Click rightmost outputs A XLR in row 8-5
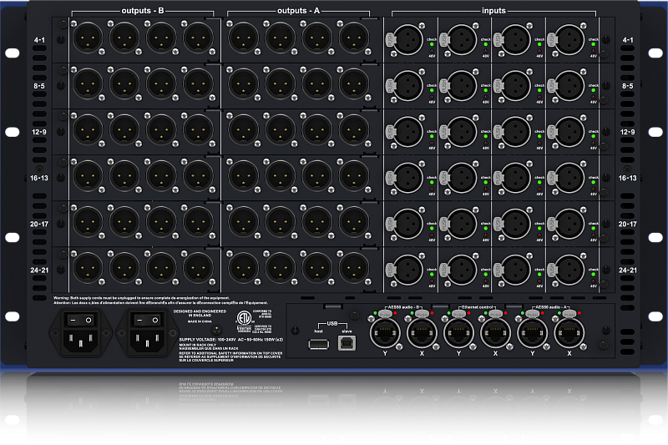Viewport: 668px width, 445px height. [x=353, y=83]
